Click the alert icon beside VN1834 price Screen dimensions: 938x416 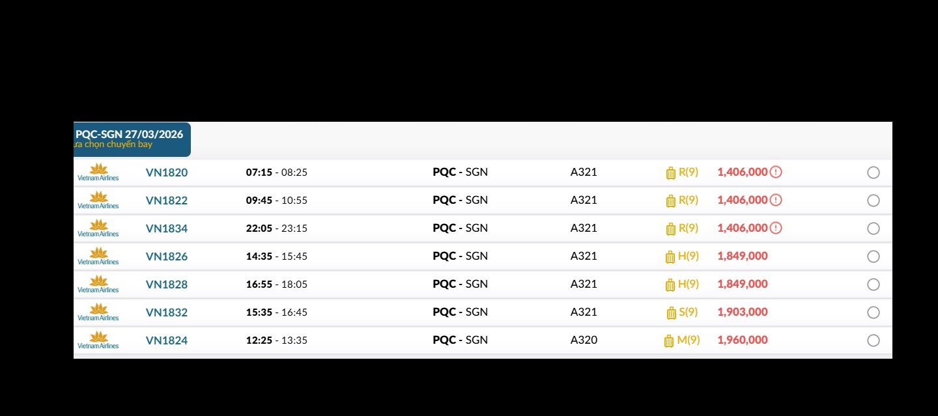tap(776, 229)
